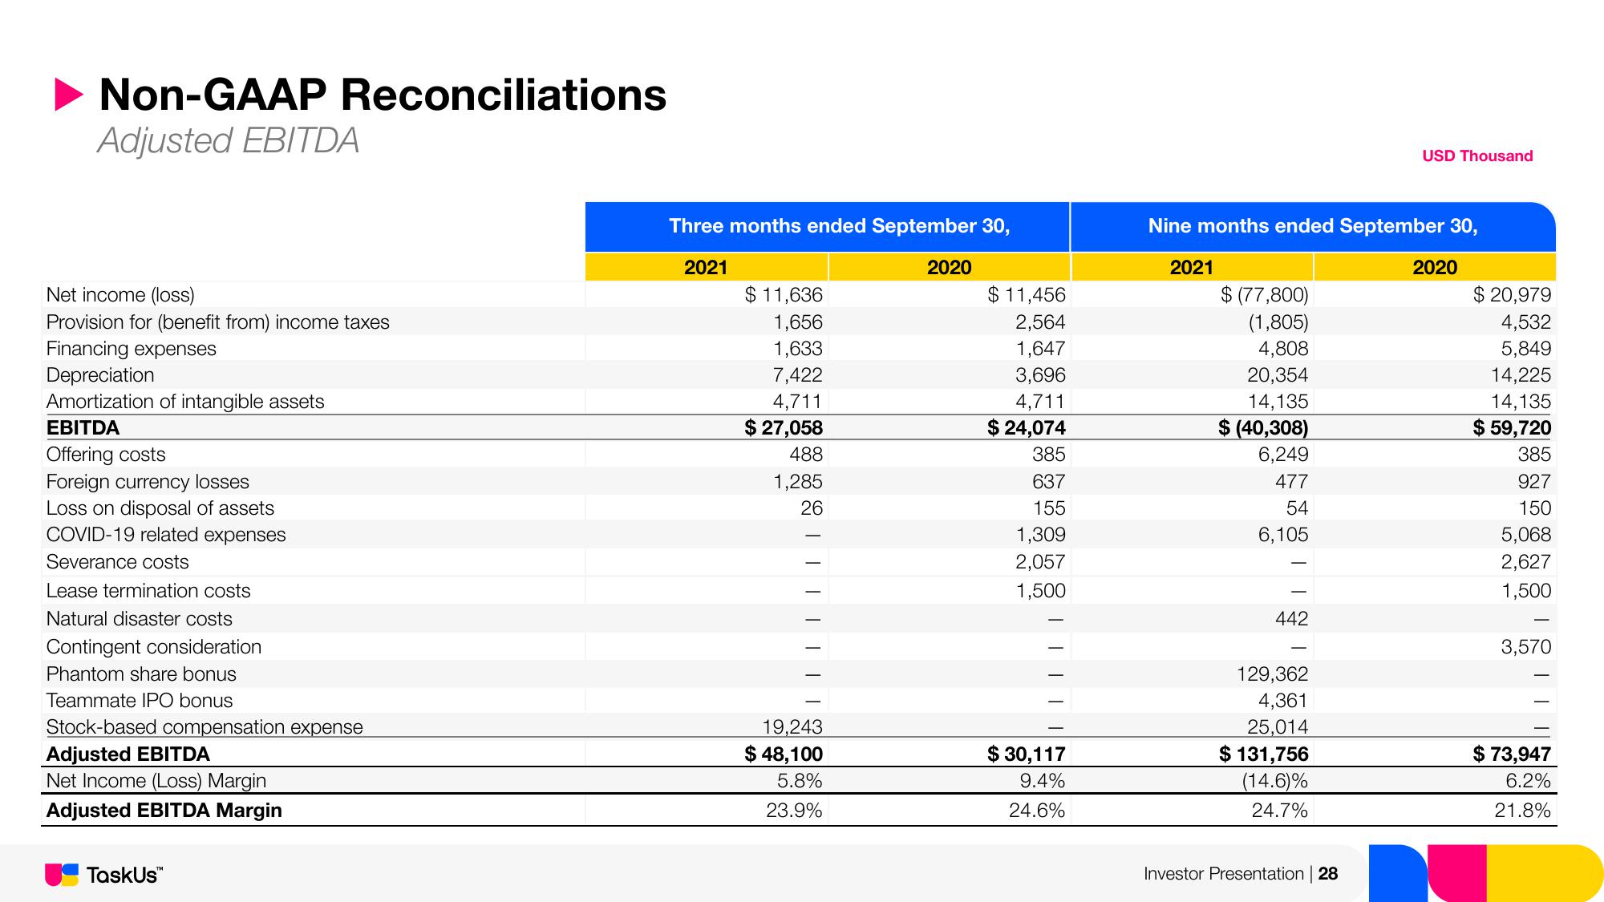Screen dimensions: 1604x902
Task: Click Adjusted EBITDA value '$ 131,756'
Action: coord(1264,754)
